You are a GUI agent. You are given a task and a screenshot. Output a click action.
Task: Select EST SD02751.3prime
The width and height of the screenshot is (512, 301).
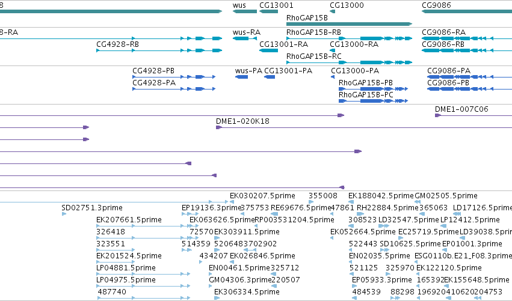pyautogui.click(x=92, y=208)
